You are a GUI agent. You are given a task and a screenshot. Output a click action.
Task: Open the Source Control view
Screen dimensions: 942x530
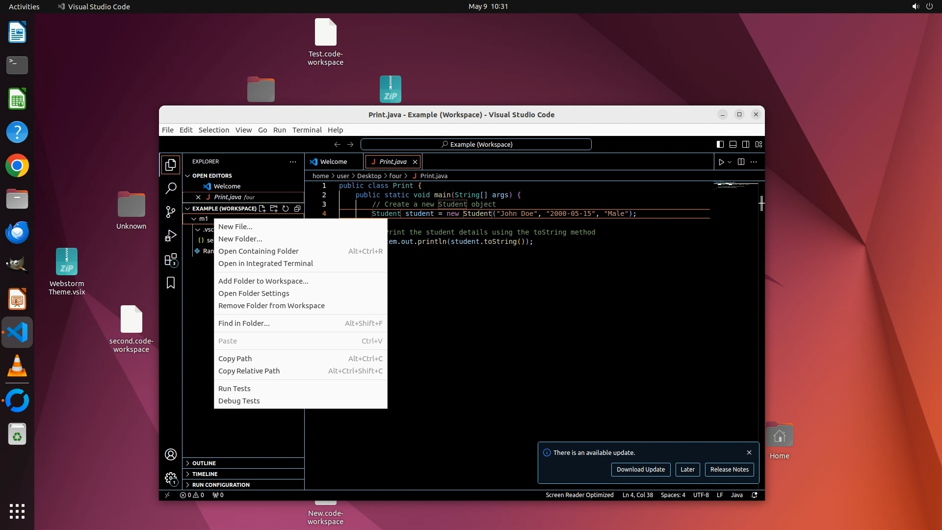[x=171, y=212]
